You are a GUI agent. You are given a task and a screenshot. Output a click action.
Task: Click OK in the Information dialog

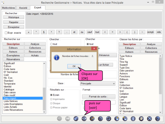coord(74,66)
